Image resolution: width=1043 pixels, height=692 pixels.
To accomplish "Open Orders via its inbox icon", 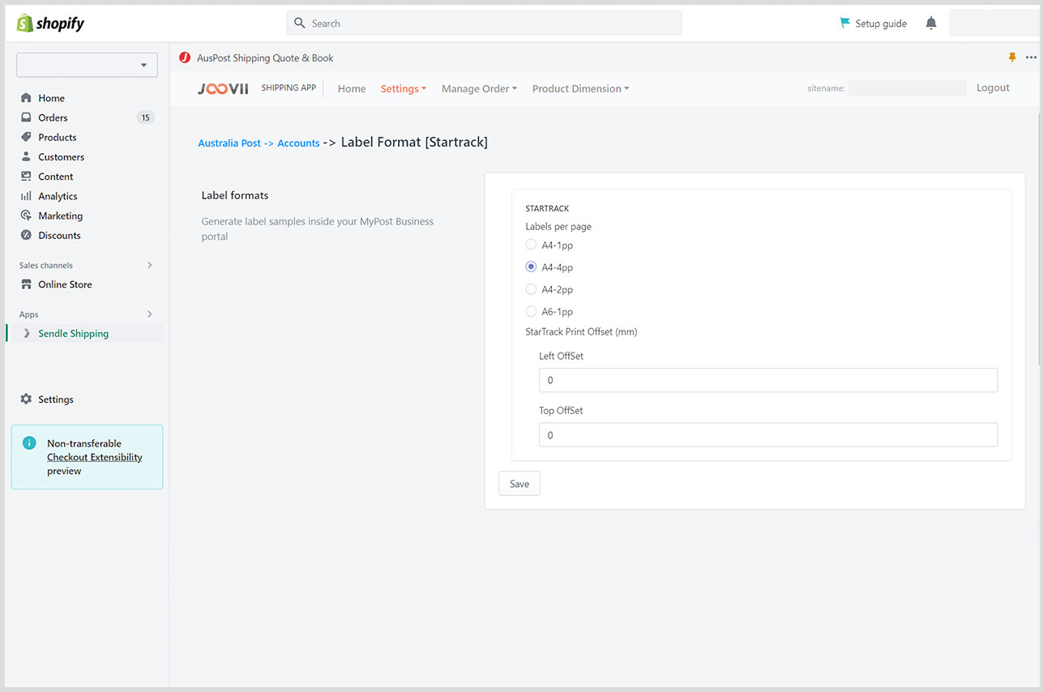I will (x=26, y=117).
